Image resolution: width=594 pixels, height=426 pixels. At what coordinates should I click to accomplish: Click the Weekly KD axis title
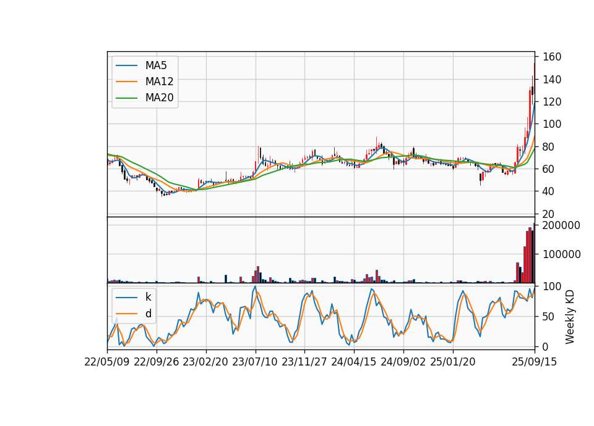pos(570,317)
